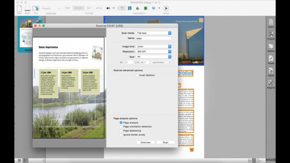Switch output format to ePub
The image size is (290, 163).
click(99, 8)
